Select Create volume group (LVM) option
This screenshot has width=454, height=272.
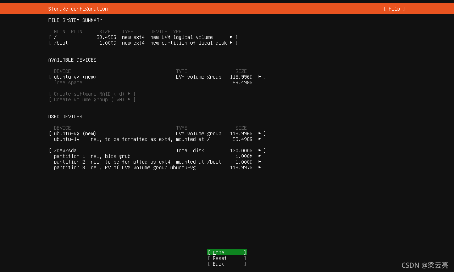pyautogui.click(x=92, y=100)
